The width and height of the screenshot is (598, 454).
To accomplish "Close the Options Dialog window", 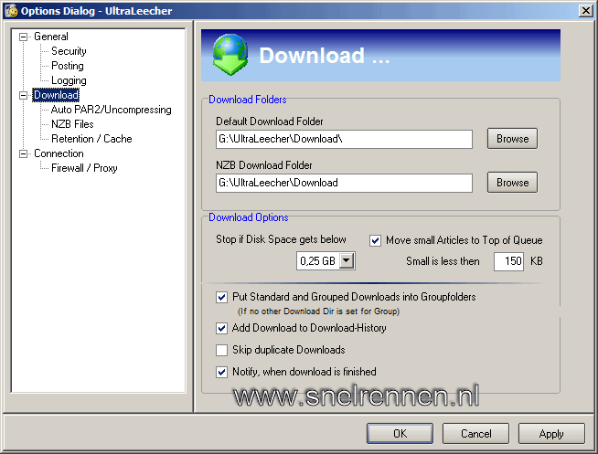I will click(x=585, y=11).
